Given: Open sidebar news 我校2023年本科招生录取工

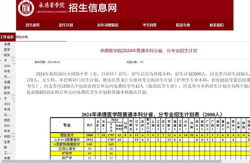Looking at the screenshot, I should pos(7,136).
